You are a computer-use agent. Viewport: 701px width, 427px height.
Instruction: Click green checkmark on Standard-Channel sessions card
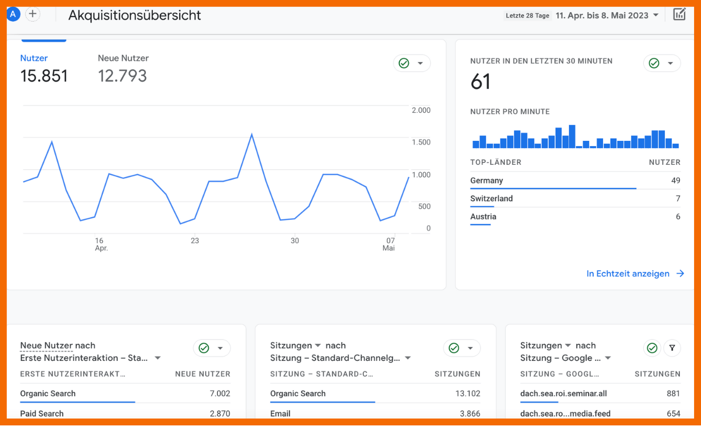[454, 348]
